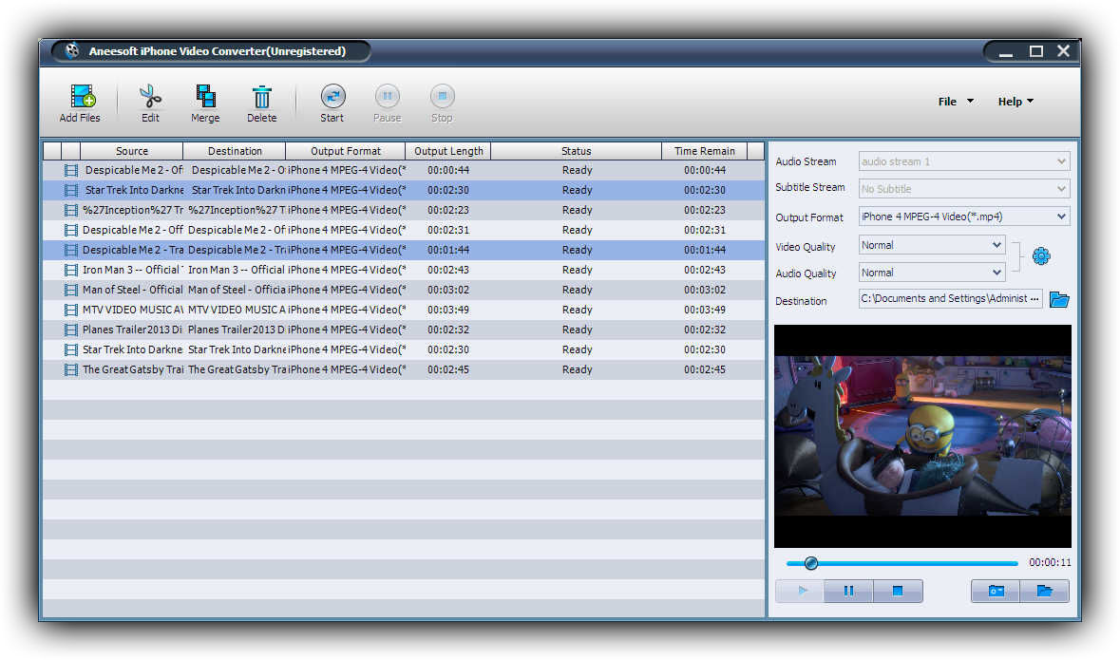This screenshot has height=660, width=1120.
Task: Click the preview seek slider handle
Action: point(810,563)
